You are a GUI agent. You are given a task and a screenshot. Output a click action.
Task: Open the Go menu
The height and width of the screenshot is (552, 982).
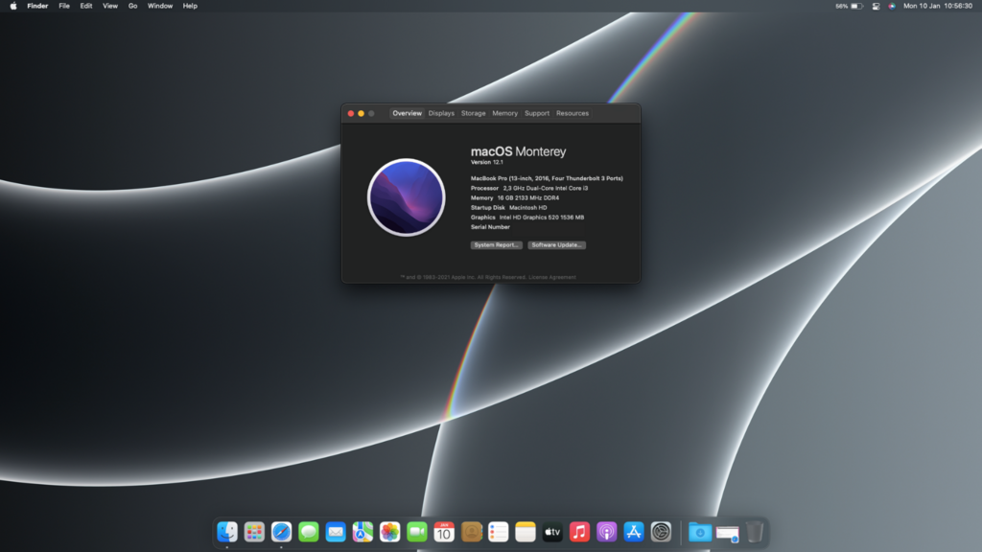click(x=133, y=6)
